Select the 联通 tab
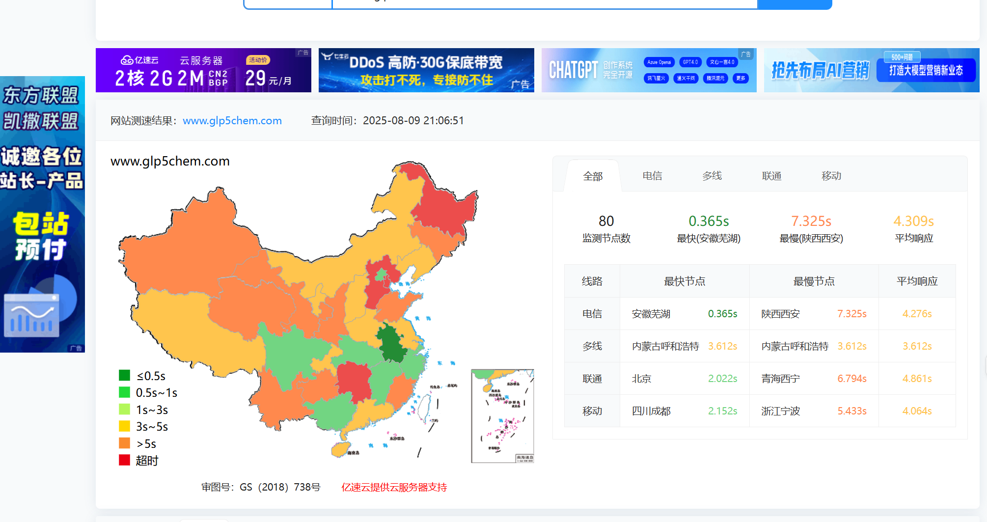The width and height of the screenshot is (987, 522). click(772, 176)
